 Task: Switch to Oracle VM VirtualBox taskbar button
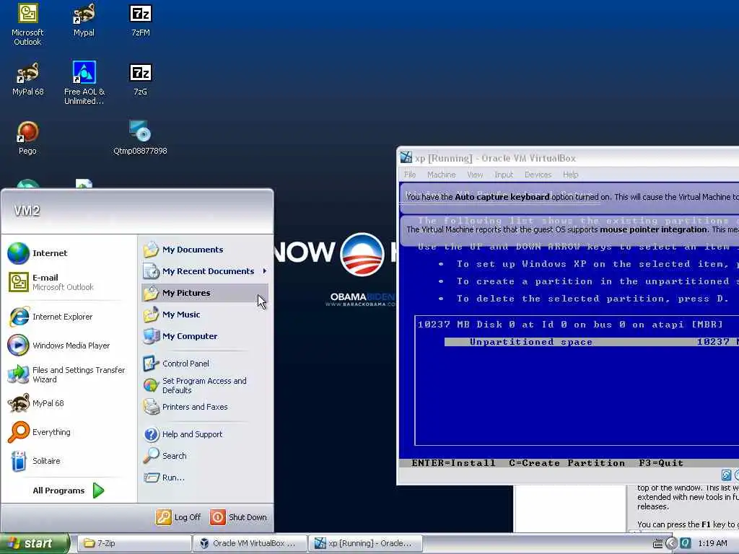tap(250, 543)
